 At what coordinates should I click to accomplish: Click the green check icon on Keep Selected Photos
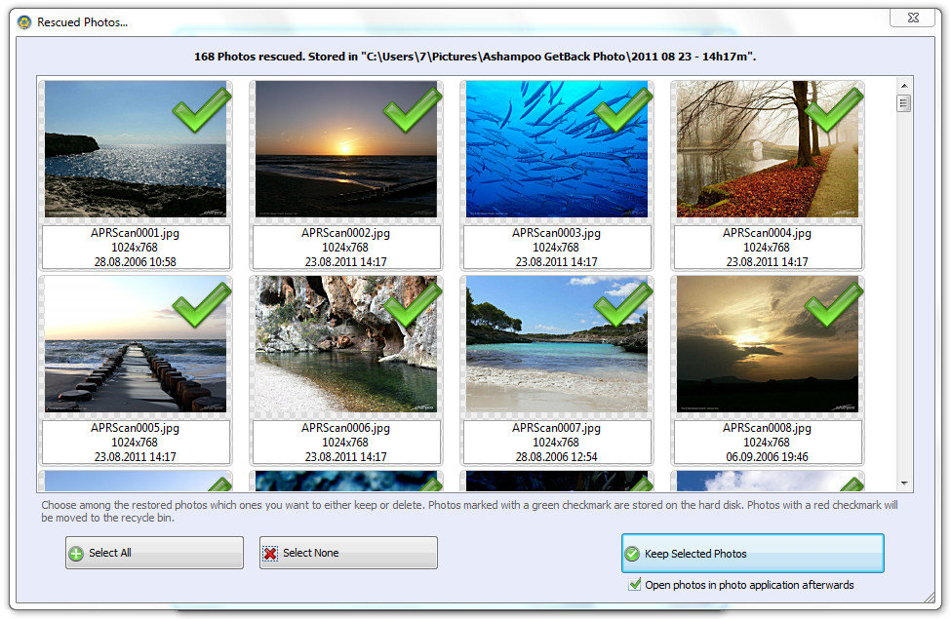point(632,554)
